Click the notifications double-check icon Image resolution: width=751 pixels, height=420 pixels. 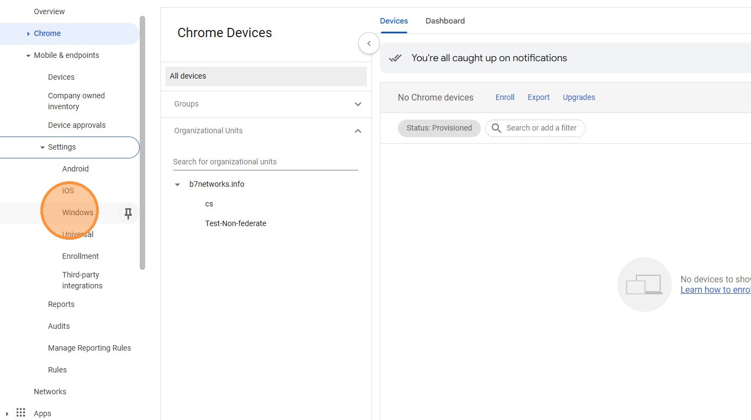tap(396, 58)
